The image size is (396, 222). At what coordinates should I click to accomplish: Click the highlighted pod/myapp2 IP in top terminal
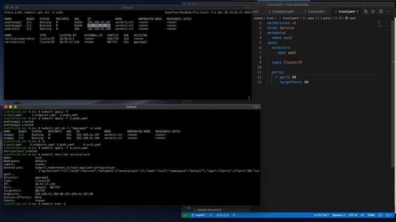click(99, 25)
